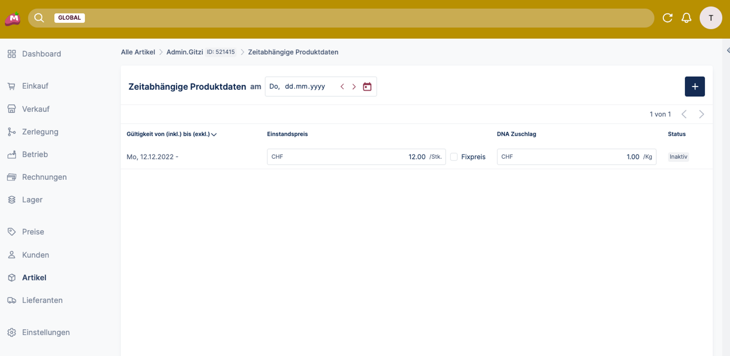Image resolution: width=730 pixels, height=356 pixels.
Task: Open the calendar date picker icon
Action: click(367, 87)
